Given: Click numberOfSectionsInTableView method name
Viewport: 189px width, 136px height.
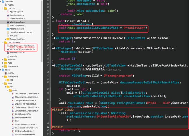Looking at the screenshot, I should pos(97,38).
